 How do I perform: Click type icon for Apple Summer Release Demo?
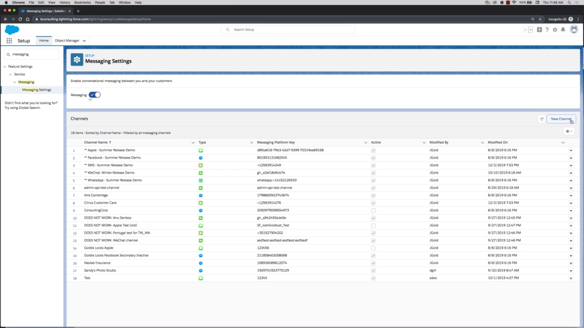(x=201, y=150)
